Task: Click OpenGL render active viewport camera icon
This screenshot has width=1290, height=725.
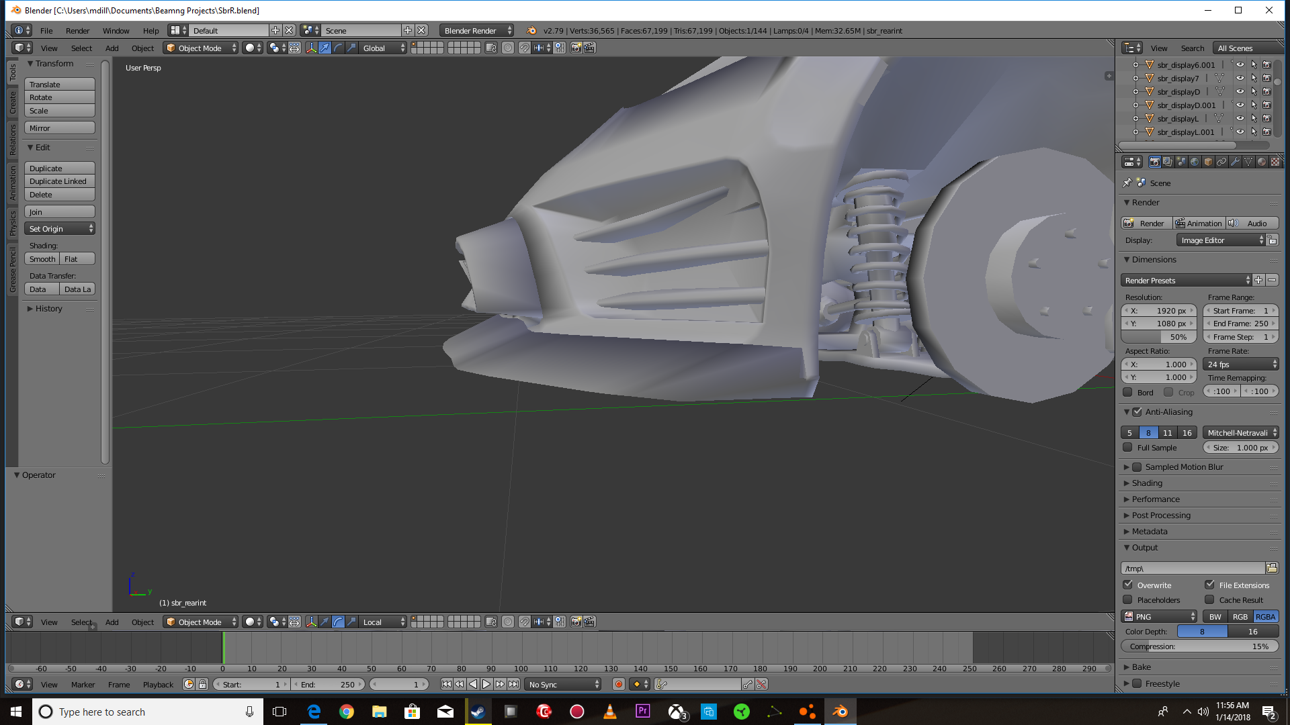Action: [x=576, y=48]
